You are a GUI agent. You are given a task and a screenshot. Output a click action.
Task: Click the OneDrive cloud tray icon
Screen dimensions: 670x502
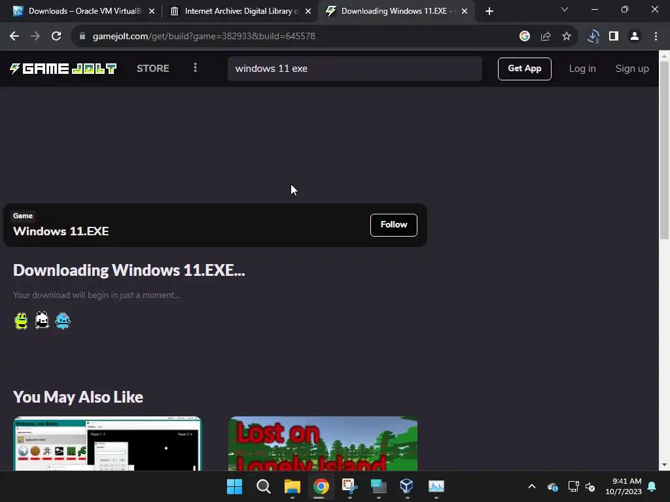552,486
